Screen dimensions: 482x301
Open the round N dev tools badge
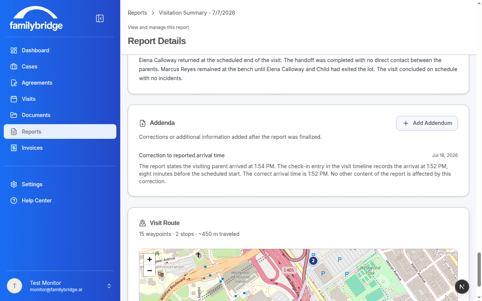[x=462, y=287]
